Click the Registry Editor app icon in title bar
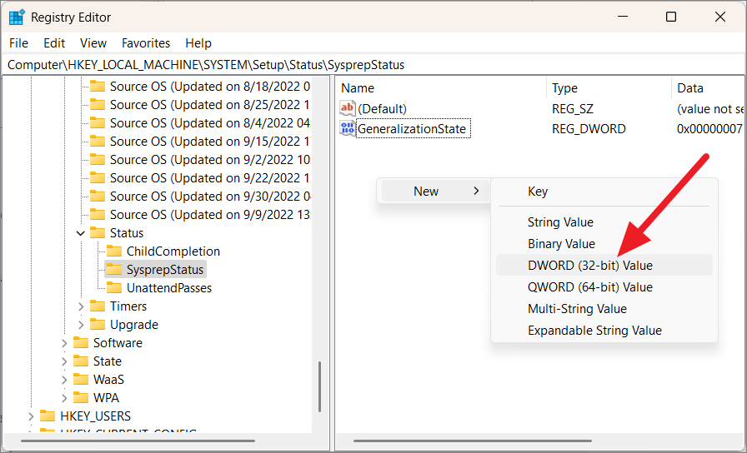 pos(17,17)
